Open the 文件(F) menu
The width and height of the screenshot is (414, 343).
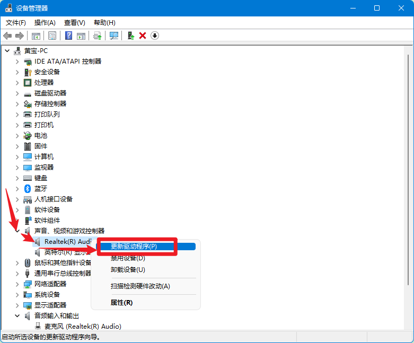tap(16, 23)
